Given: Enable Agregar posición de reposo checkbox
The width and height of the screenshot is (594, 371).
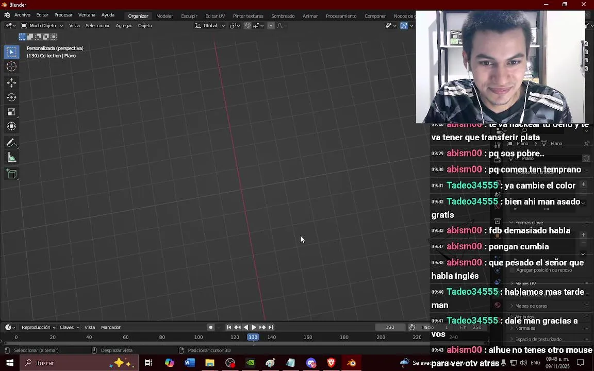Looking at the screenshot, I should pyautogui.click(x=513, y=271).
